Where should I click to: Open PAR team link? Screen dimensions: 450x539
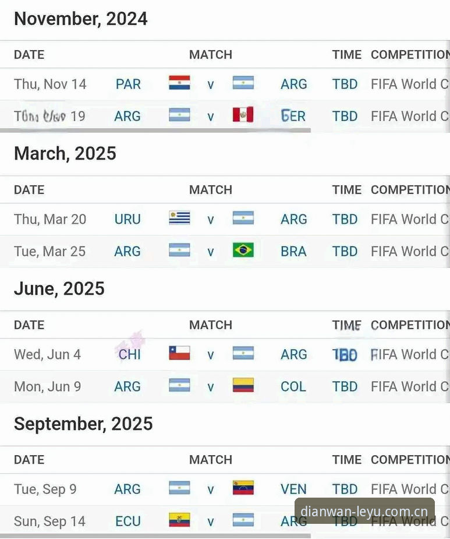tap(128, 84)
